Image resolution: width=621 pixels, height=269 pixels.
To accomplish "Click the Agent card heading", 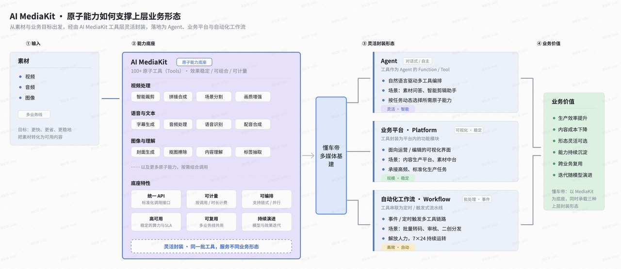I will [389, 61].
